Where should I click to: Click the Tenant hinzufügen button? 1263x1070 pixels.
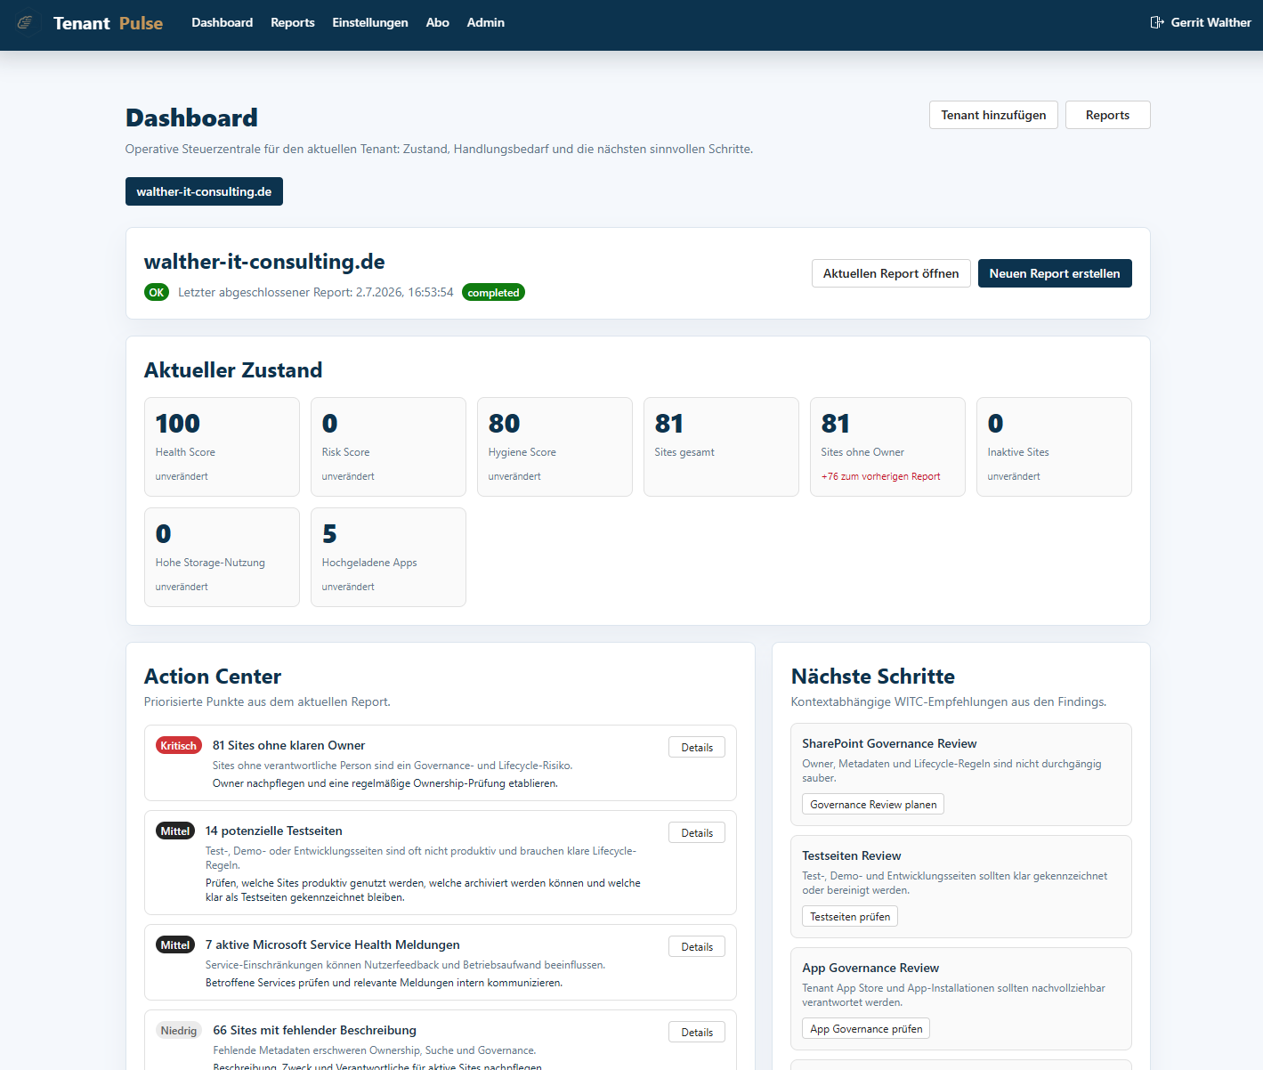pos(993,115)
